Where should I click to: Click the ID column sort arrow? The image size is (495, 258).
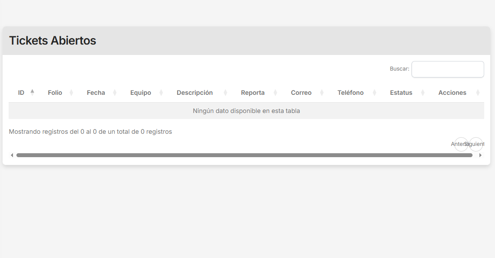pyautogui.click(x=33, y=91)
